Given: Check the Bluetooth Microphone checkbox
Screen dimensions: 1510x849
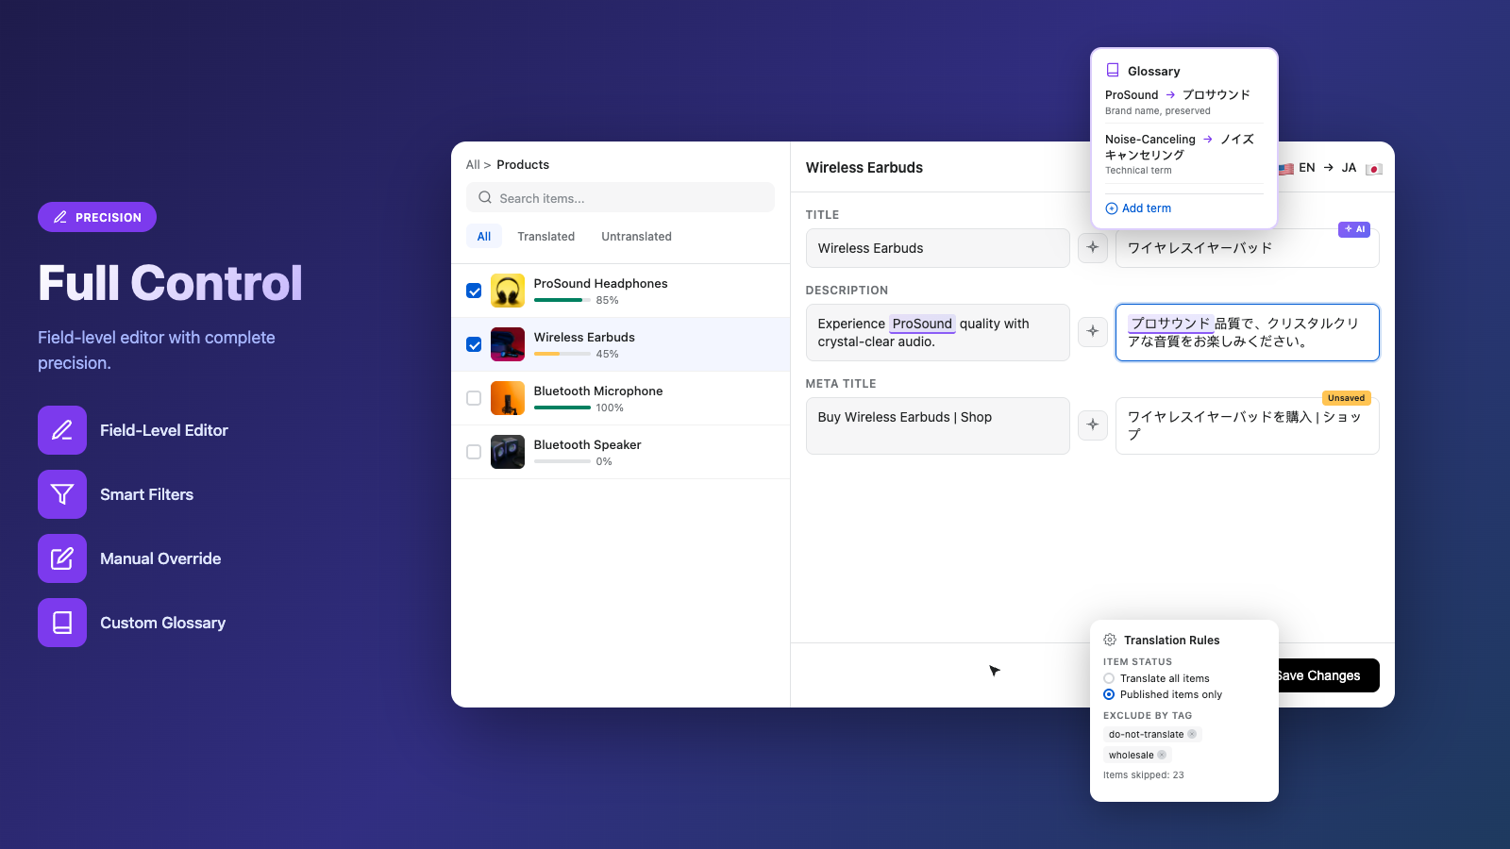Looking at the screenshot, I should tap(474, 398).
